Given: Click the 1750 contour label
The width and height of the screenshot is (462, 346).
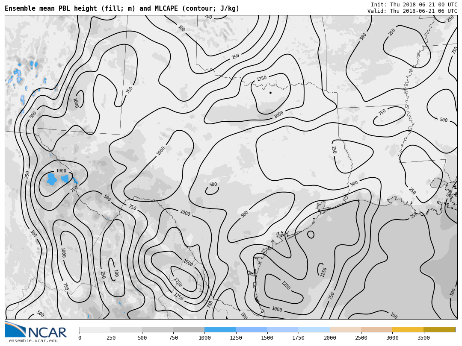Looking at the screenshot, I should (x=178, y=282).
